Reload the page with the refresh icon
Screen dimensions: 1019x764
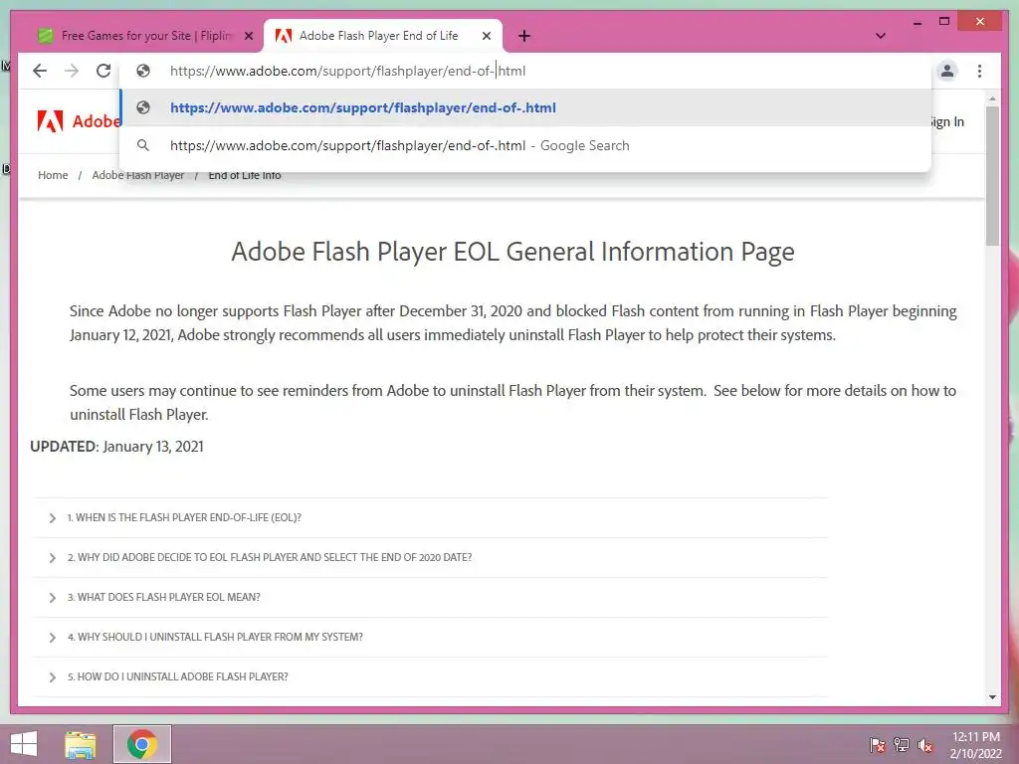tap(103, 71)
